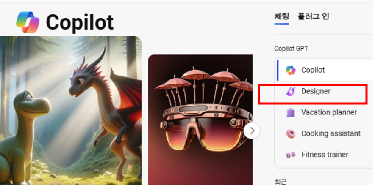Open the dragon and dinosaur image

[x=71, y=110]
